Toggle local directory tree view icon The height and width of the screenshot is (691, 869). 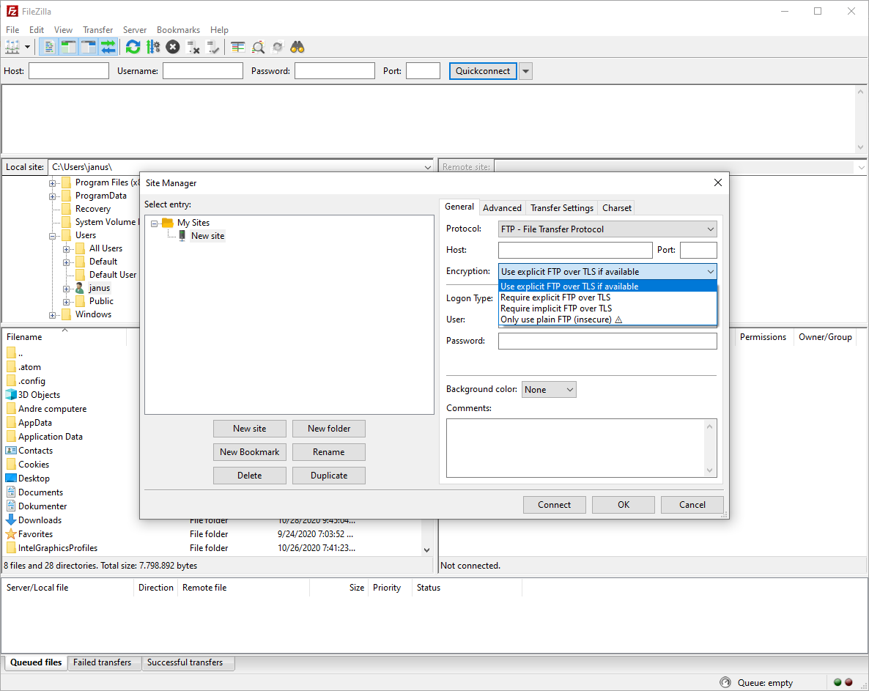69,47
